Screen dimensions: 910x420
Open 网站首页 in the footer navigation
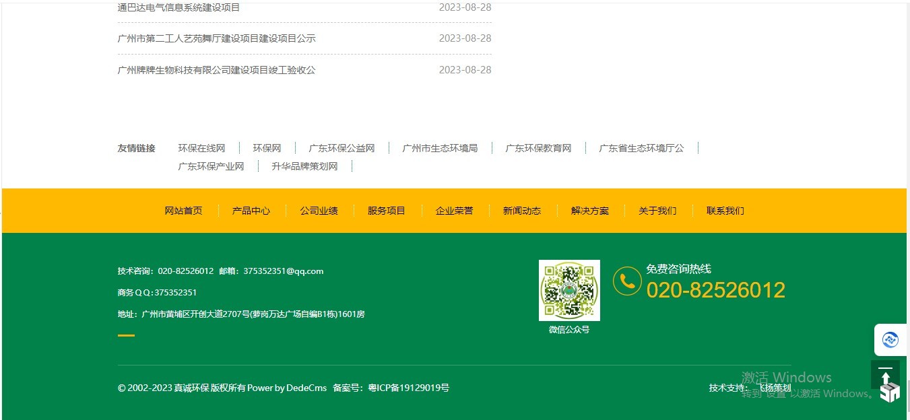pos(183,211)
